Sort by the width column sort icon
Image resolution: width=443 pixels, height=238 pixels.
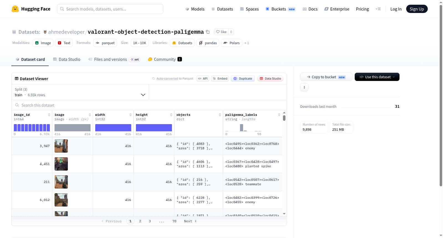(130, 115)
